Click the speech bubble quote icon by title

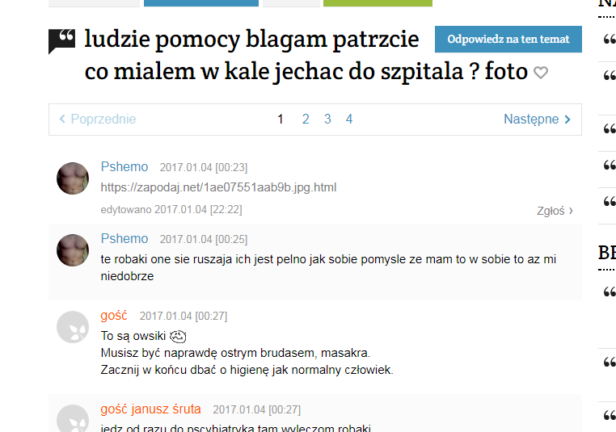(x=61, y=41)
